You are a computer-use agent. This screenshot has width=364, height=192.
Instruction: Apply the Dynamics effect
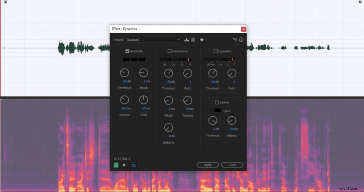208,165
